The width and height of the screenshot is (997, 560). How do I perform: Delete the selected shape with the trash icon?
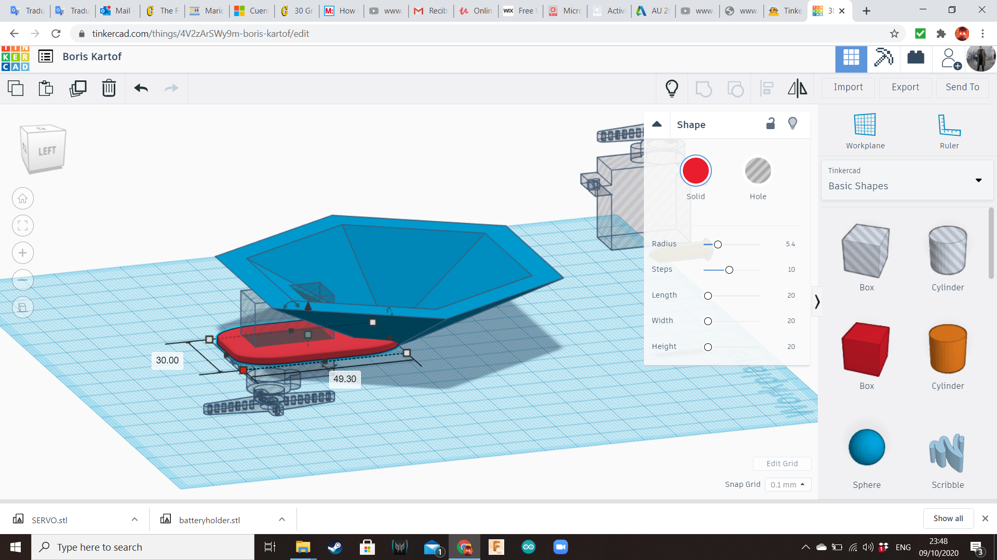point(109,88)
